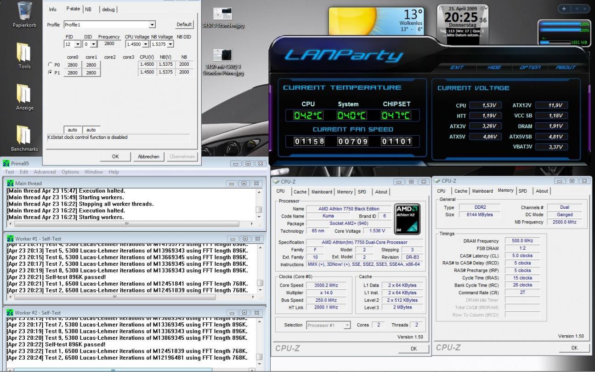This screenshot has height=372, width=595.
Task: Click the Abbrechen button in K10stat
Action: [x=149, y=156]
